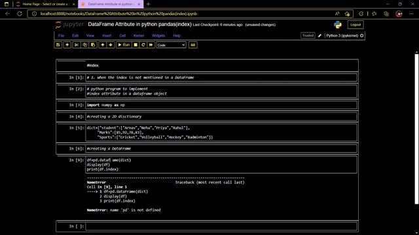Open the favorites list star icon
This screenshot has height=235, width=419.
pyautogui.click(x=374, y=14)
